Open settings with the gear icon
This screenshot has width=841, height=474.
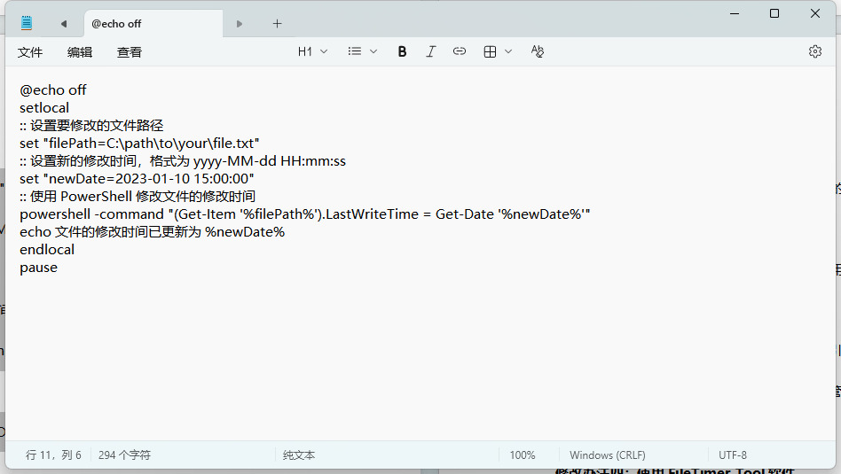coord(815,51)
